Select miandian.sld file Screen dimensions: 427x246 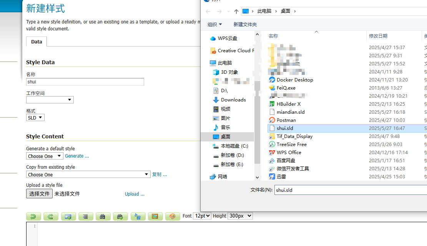pyautogui.click(x=287, y=112)
